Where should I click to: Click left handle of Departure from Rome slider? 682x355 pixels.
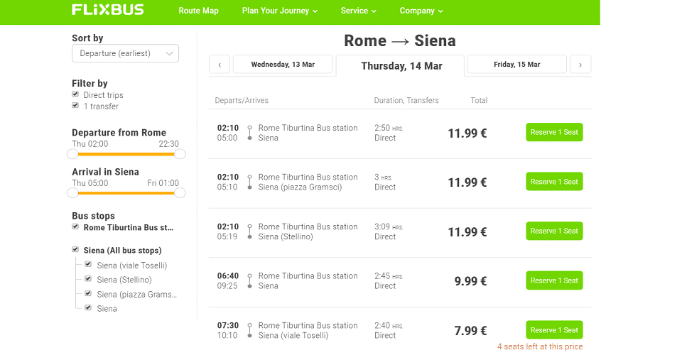point(72,154)
